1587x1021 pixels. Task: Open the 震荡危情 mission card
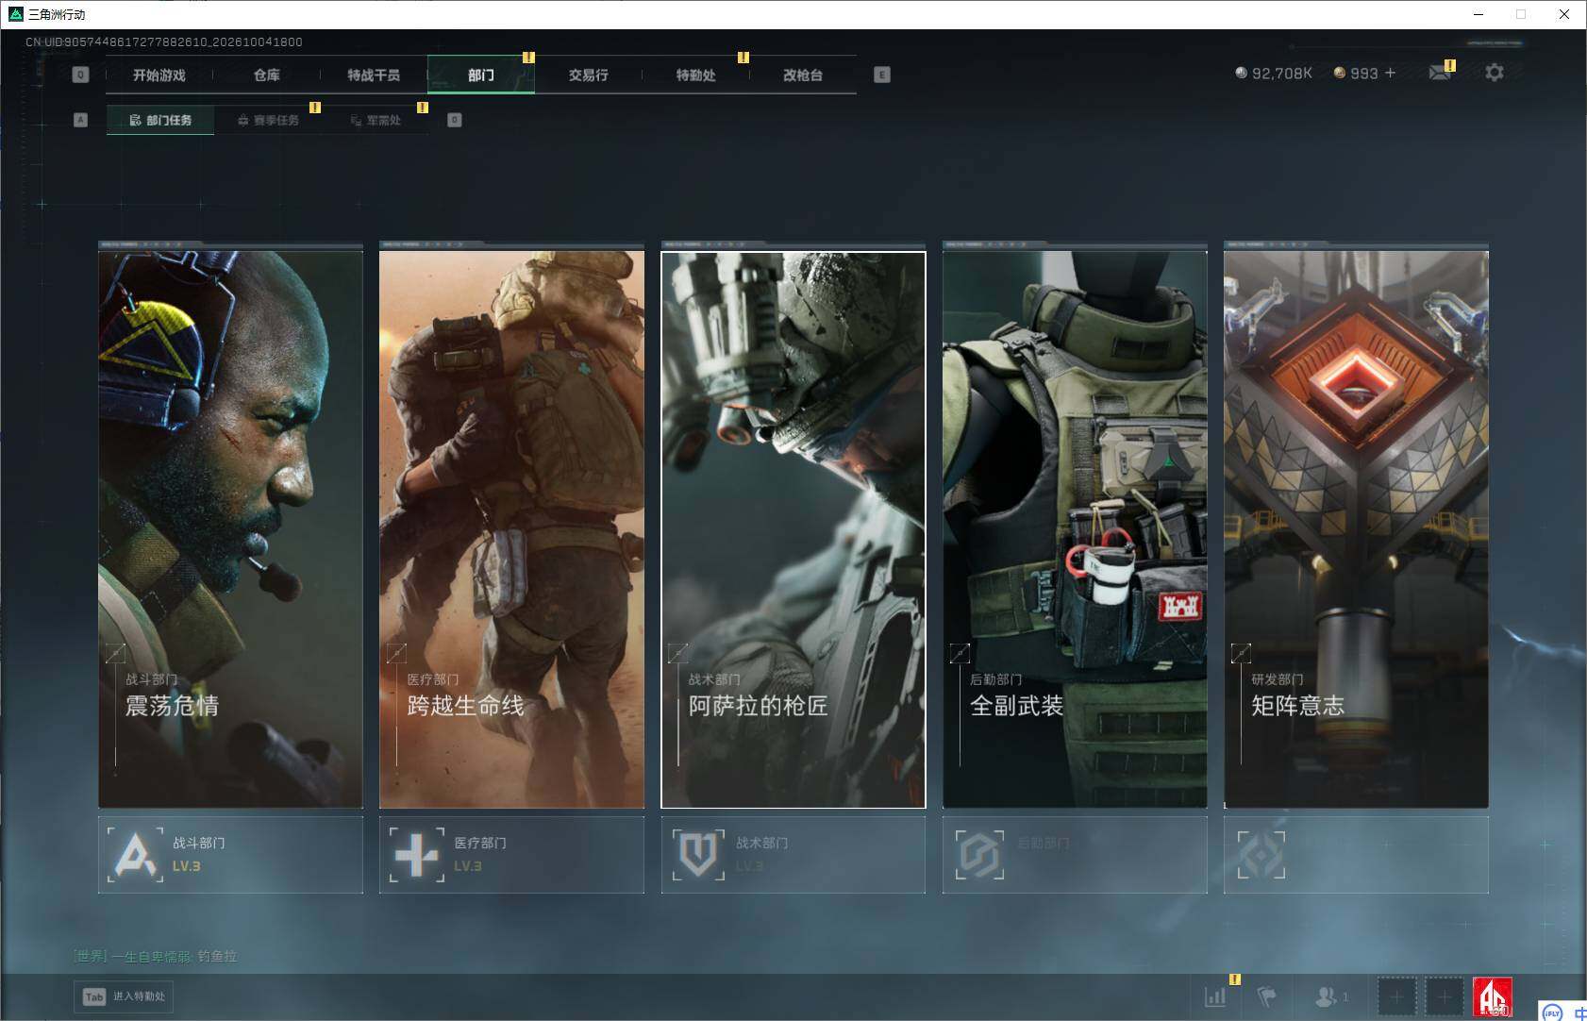coord(230,528)
